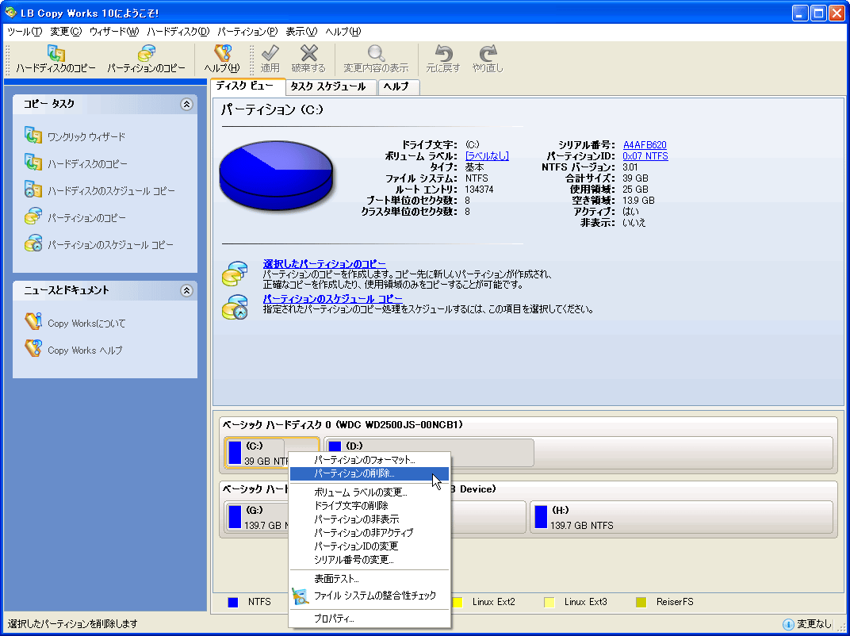The image size is (850, 636).
Task: Choose パーティションのフォーマット... from context menu
Action: (369, 460)
